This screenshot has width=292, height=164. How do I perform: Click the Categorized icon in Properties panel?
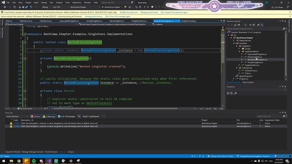(x=228, y=93)
